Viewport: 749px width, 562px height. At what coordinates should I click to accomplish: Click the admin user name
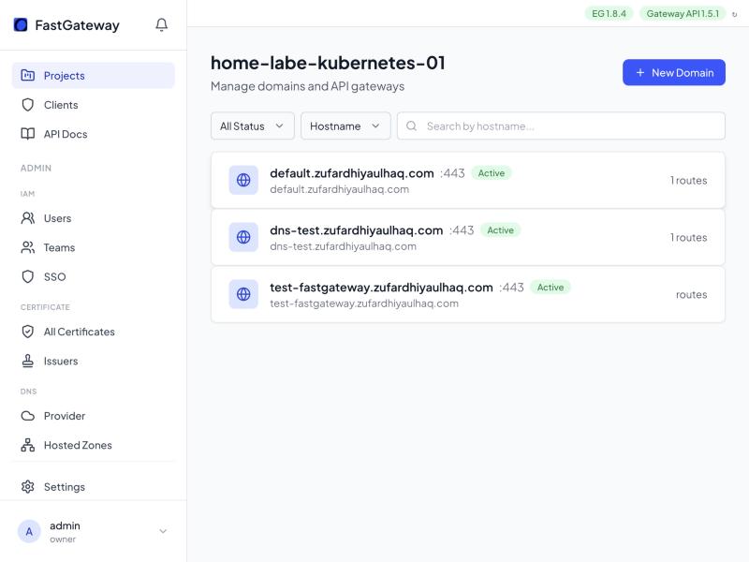tap(65, 525)
